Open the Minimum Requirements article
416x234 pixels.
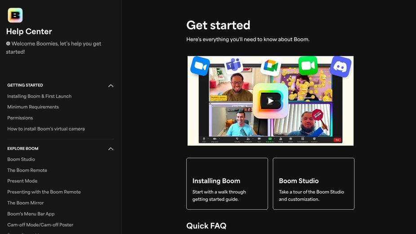33,107
